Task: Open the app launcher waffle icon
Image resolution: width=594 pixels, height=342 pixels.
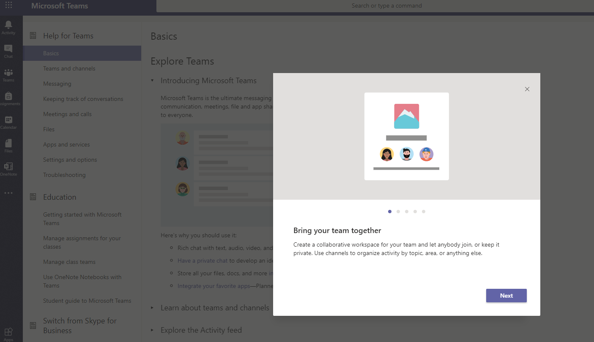Action: (8, 5)
